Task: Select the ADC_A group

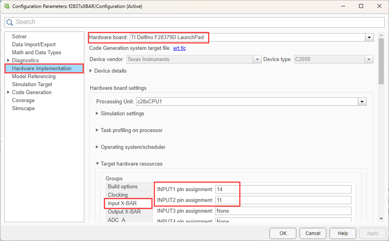Action: [x=129, y=219]
